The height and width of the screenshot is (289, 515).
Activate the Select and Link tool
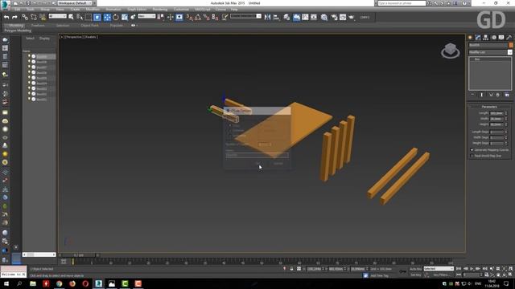25,17
